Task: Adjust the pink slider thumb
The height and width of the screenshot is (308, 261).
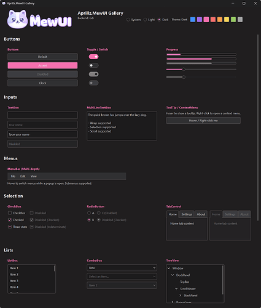Action: tap(184, 69)
